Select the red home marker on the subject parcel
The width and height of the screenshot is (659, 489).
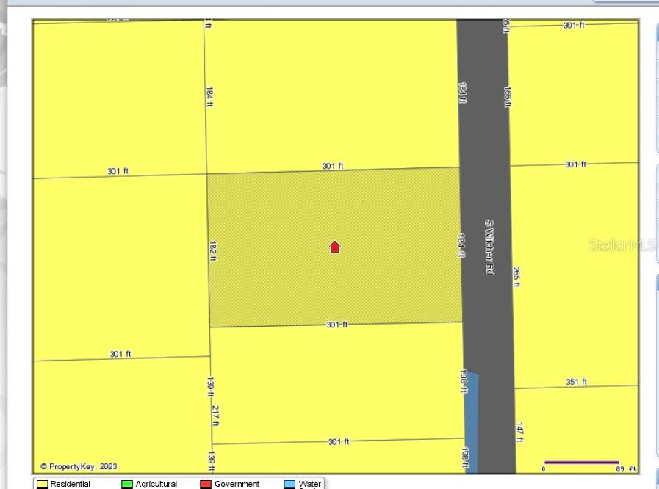(x=335, y=247)
